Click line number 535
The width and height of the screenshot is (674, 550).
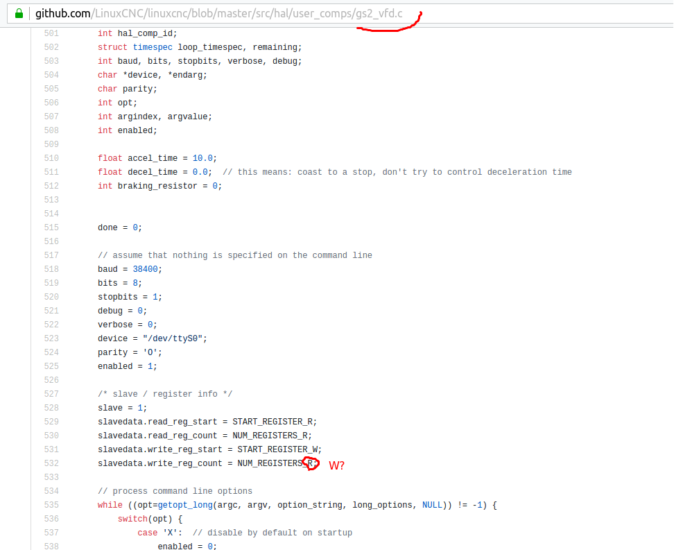click(x=51, y=505)
